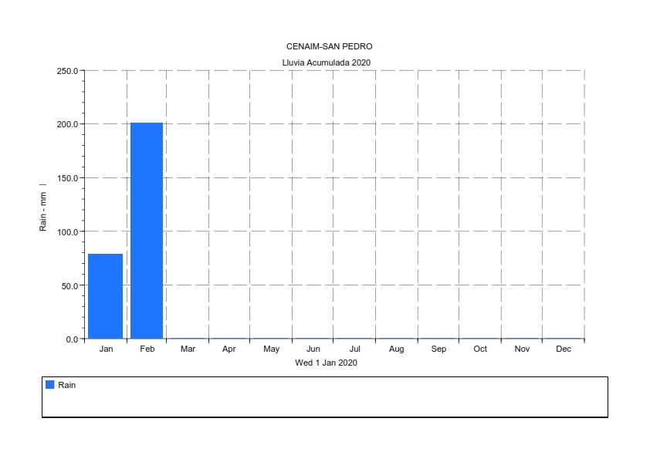Click the 'Rain - mm' axis label
This screenshot has height=459, width=650.
click(x=42, y=211)
